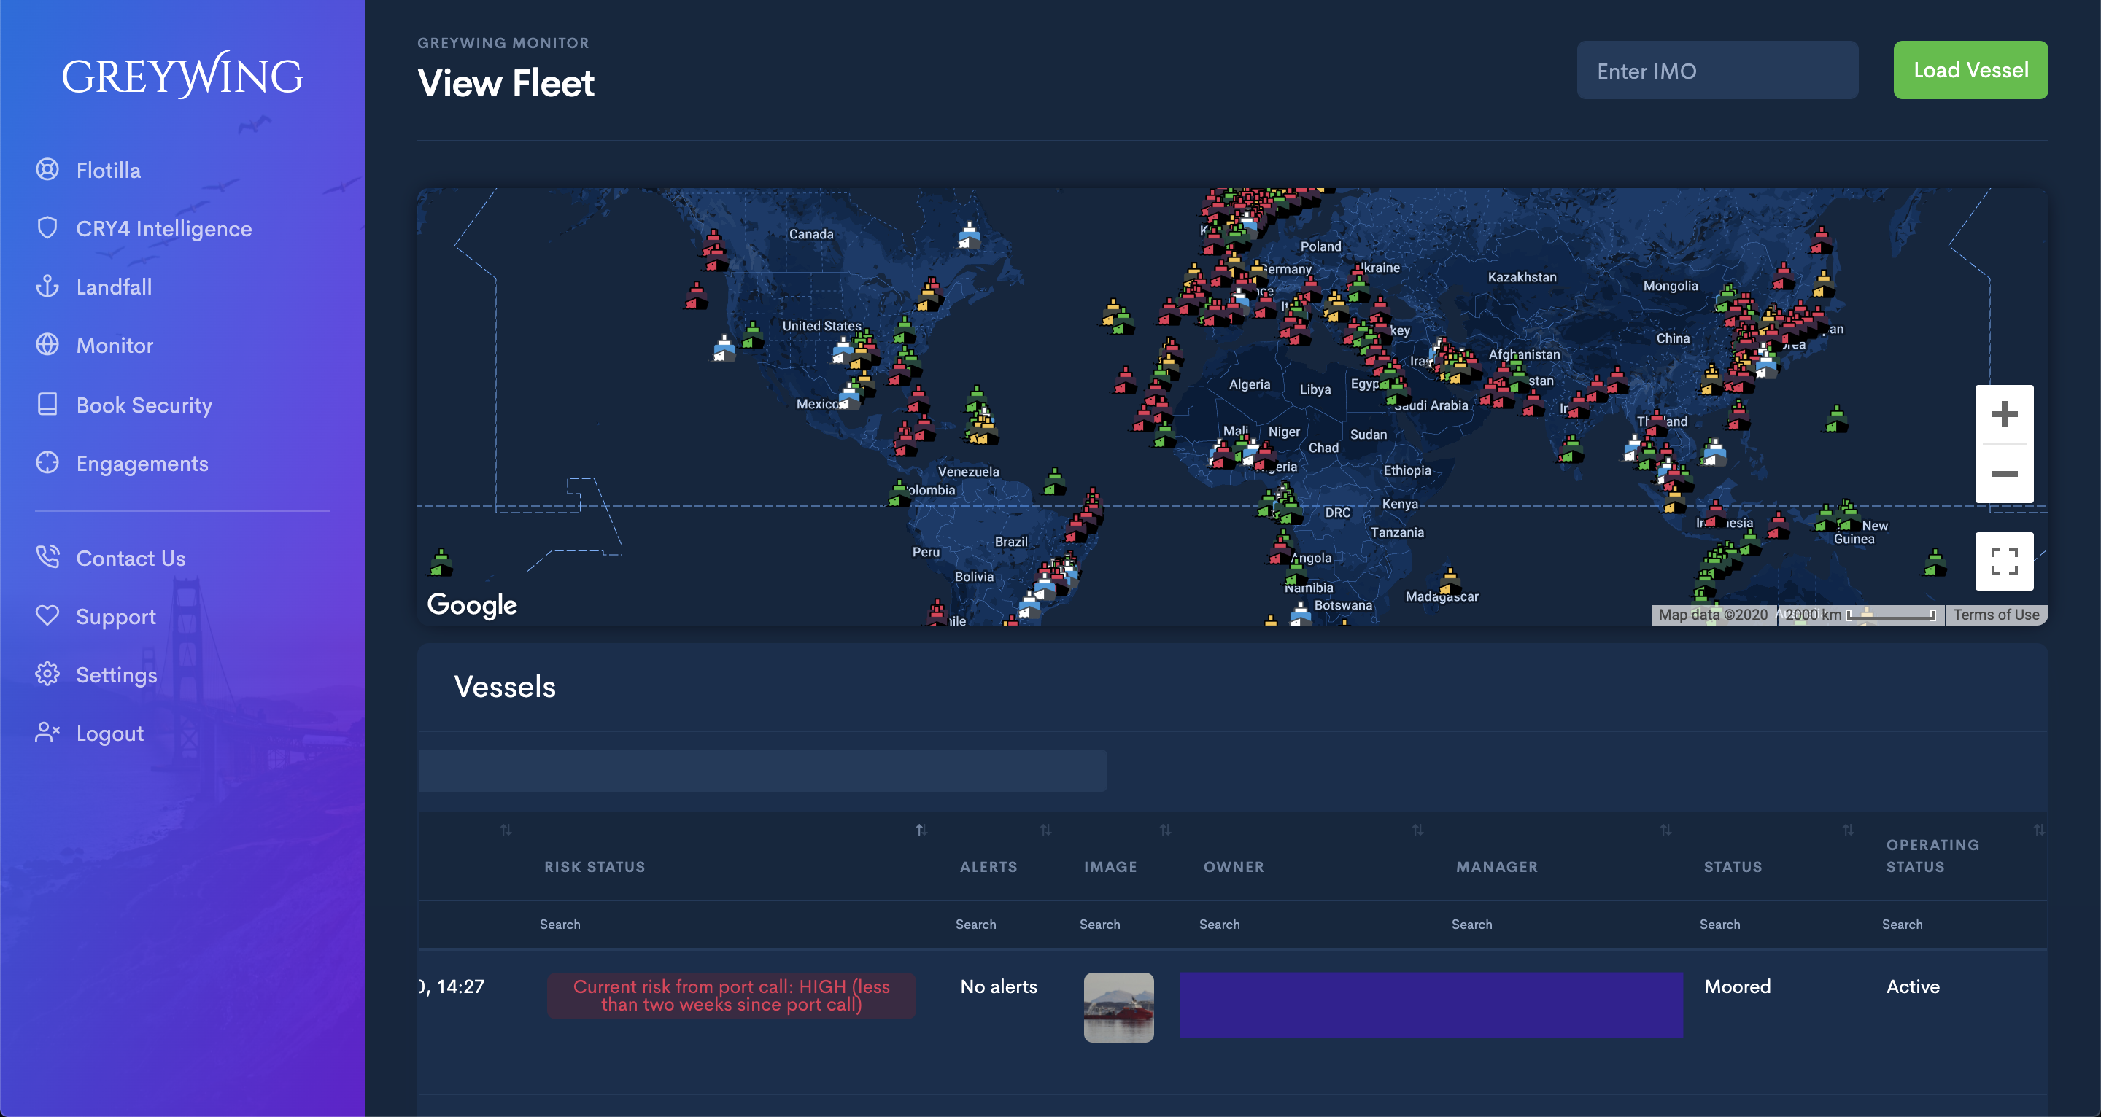Zoom in on the fleet map
2101x1117 pixels.
(x=2004, y=414)
